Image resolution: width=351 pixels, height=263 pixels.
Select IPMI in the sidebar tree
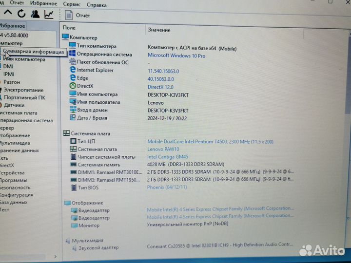click(x=9, y=74)
